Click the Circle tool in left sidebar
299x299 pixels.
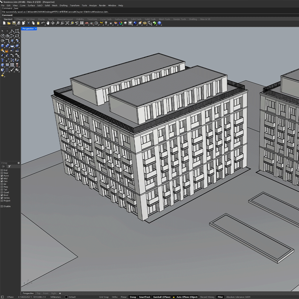click(3, 36)
